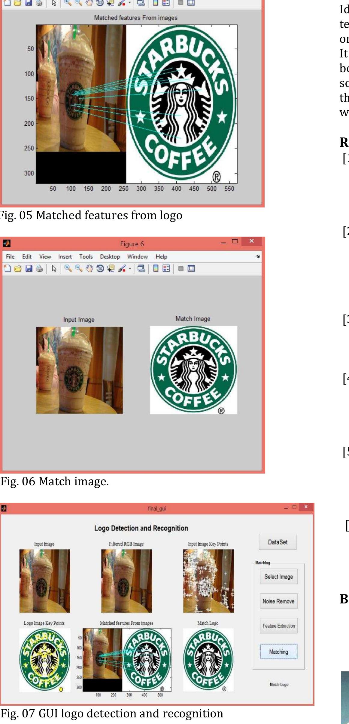
Task: Select the Pan hand tool in Figure 6
Action: point(90,268)
